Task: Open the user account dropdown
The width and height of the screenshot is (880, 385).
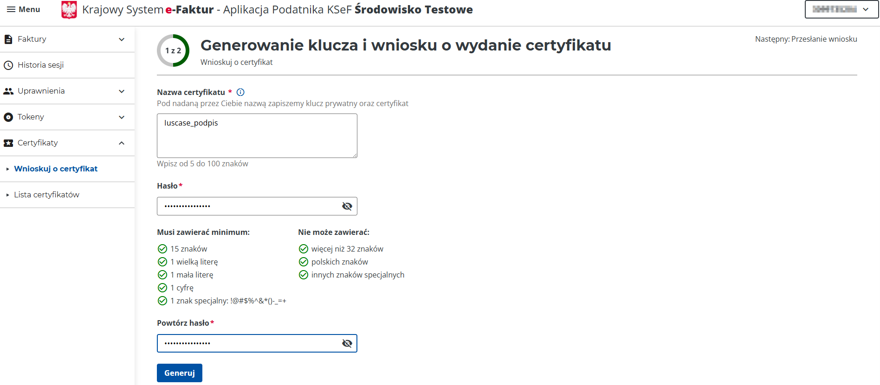Action: (x=841, y=9)
